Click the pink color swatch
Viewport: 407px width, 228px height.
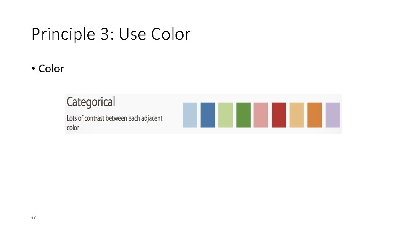click(261, 115)
